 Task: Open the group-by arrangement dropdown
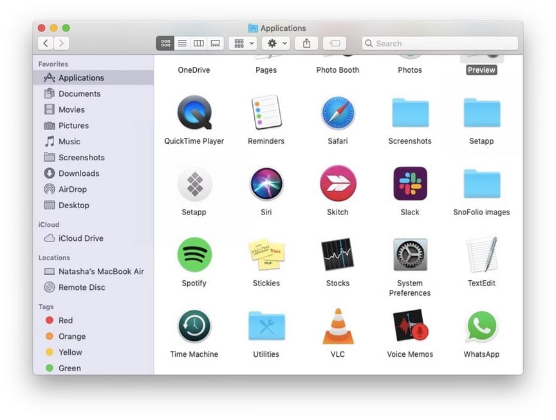point(243,43)
